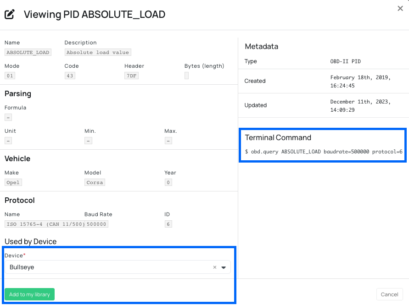Click the Code field showing 43

point(70,76)
